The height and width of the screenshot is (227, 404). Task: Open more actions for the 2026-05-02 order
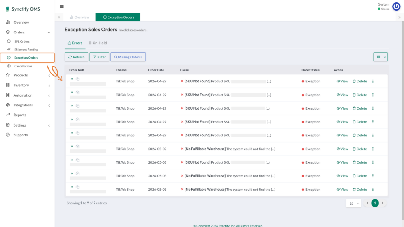tap(373, 149)
